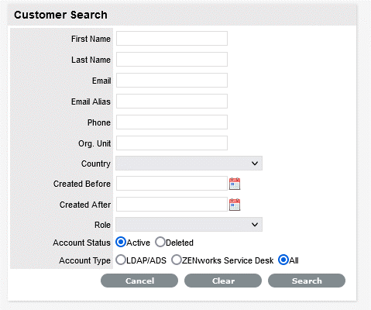This screenshot has width=371, height=310.
Task: Click the Search button
Action: [x=307, y=281]
